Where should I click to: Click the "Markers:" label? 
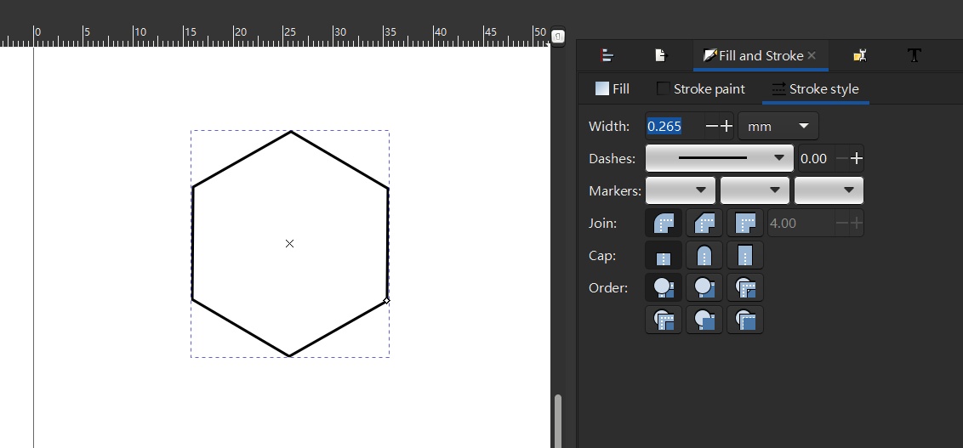point(615,191)
